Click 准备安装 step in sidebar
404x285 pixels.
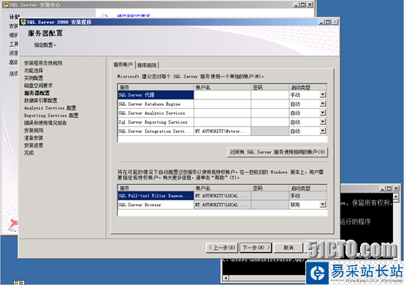click(34, 137)
